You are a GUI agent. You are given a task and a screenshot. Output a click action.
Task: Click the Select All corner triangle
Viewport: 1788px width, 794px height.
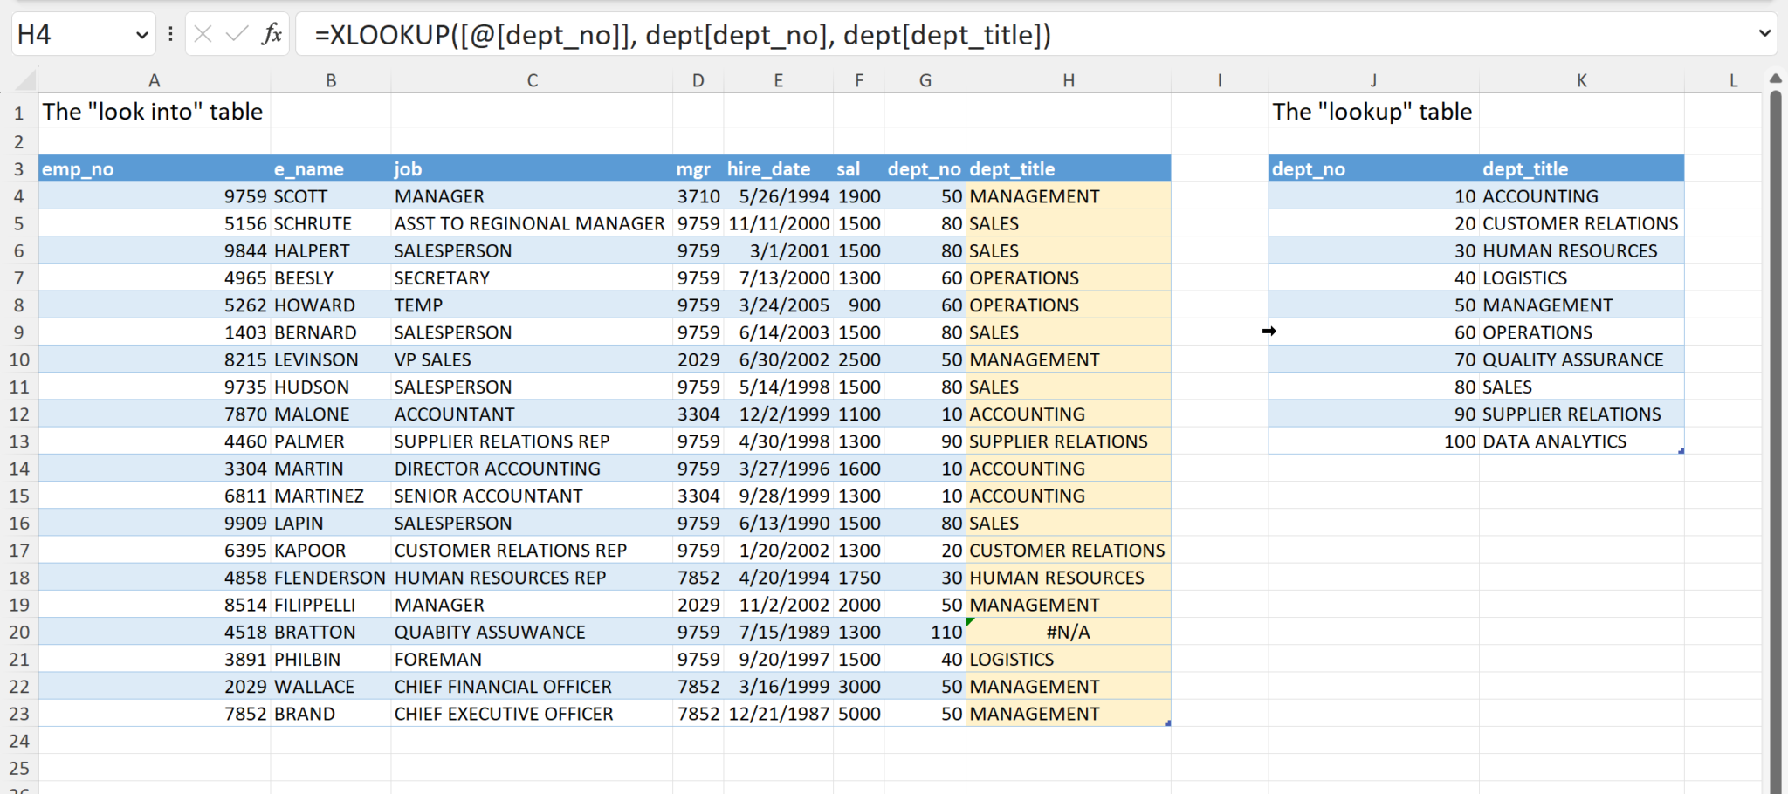click(26, 81)
